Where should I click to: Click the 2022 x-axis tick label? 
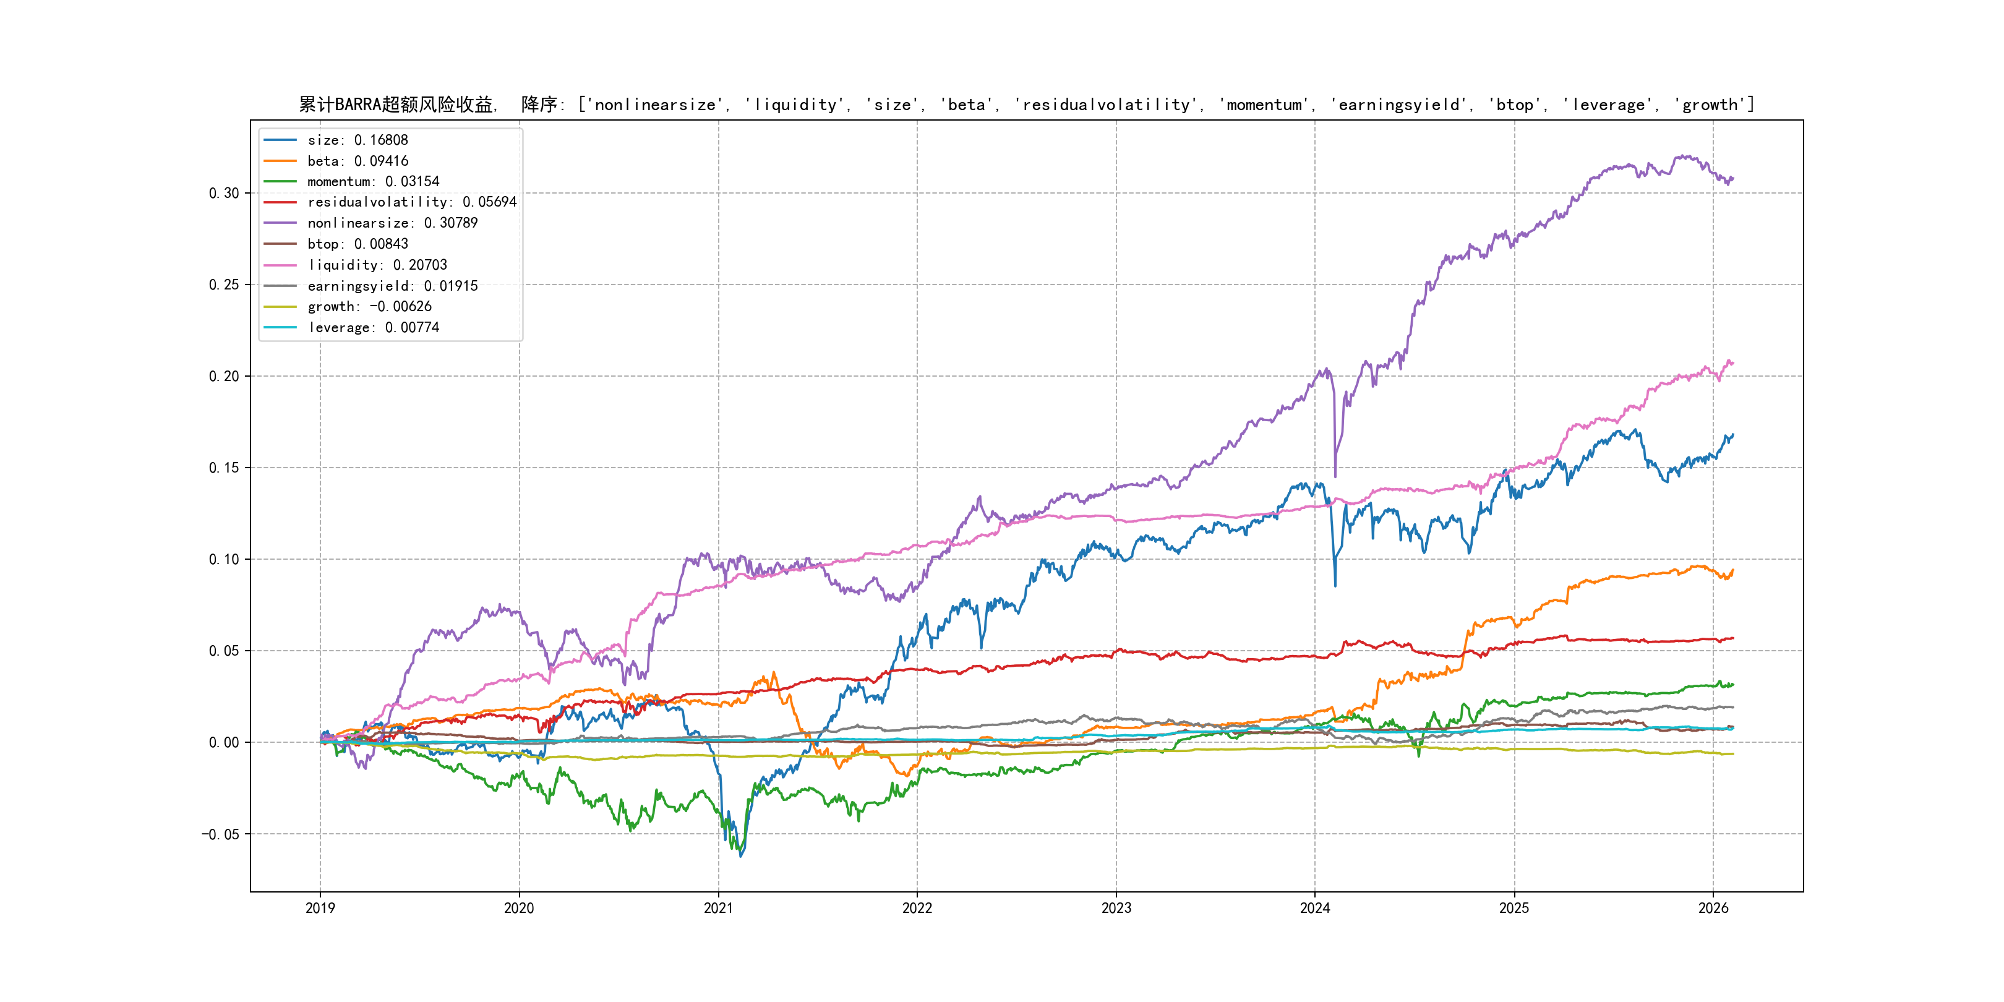click(x=917, y=908)
